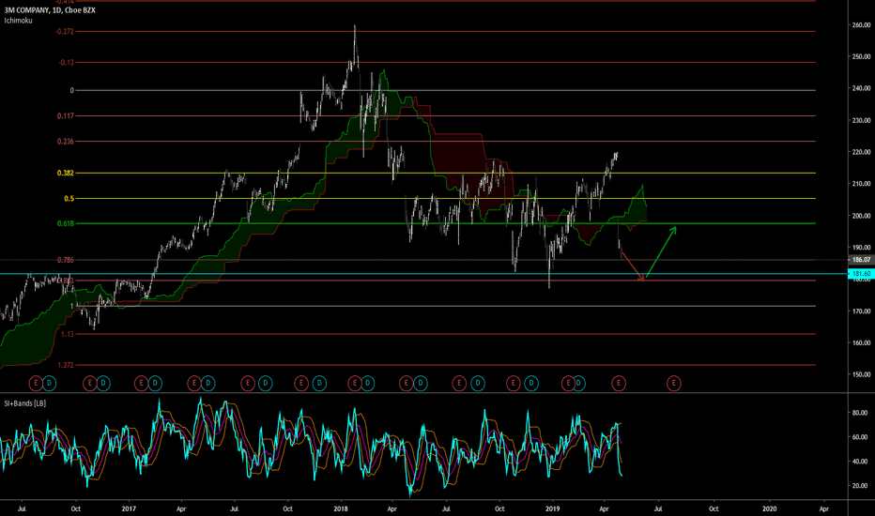Show the May 2018 dividend D marker
The height and width of the screenshot is (516, 875).
421,383
